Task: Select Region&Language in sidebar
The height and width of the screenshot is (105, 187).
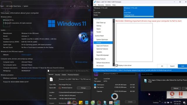Action: (103, 55)
